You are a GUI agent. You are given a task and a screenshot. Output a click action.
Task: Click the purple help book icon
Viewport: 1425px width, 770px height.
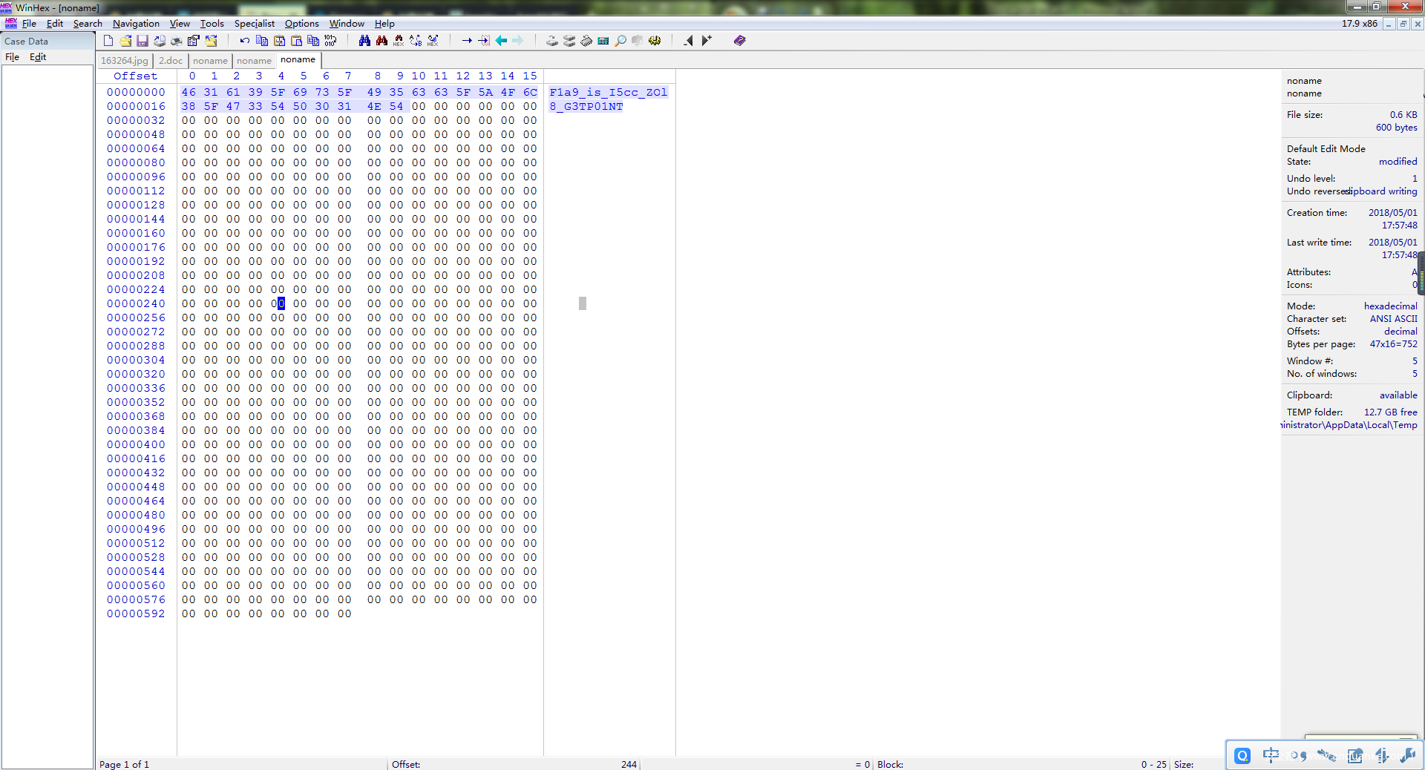coord(740,41)
